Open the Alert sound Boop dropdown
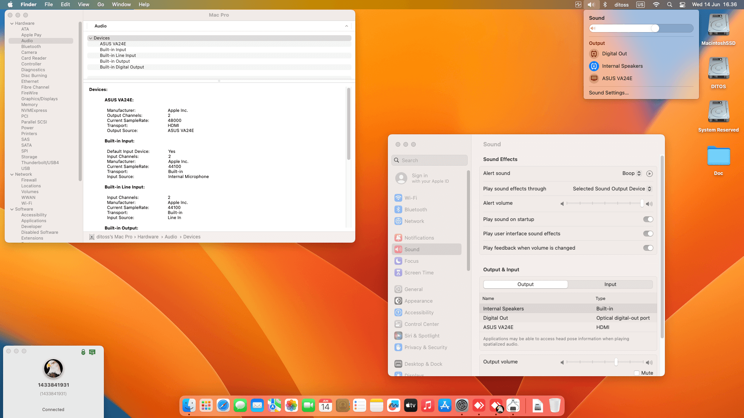744x418 pixels. [x=632, y=173]
